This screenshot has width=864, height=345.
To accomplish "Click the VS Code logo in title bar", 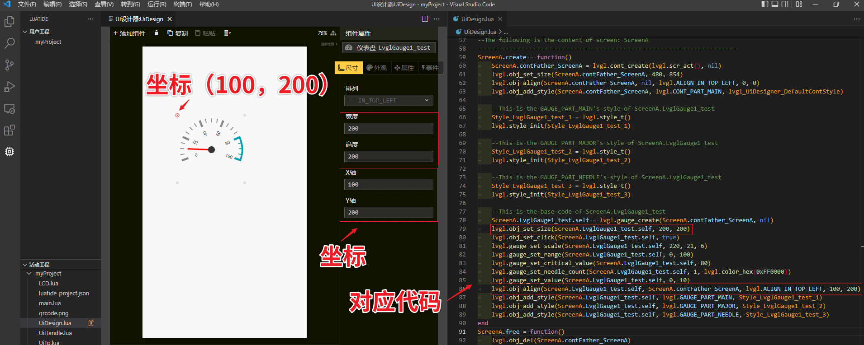I will (x=7, y=4).
